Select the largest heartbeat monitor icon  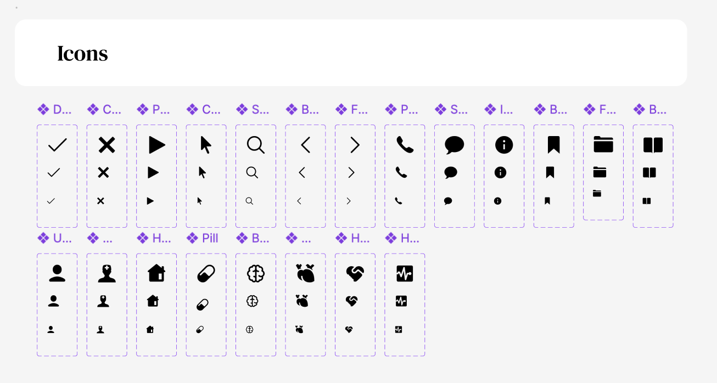(x=405, y=273)
